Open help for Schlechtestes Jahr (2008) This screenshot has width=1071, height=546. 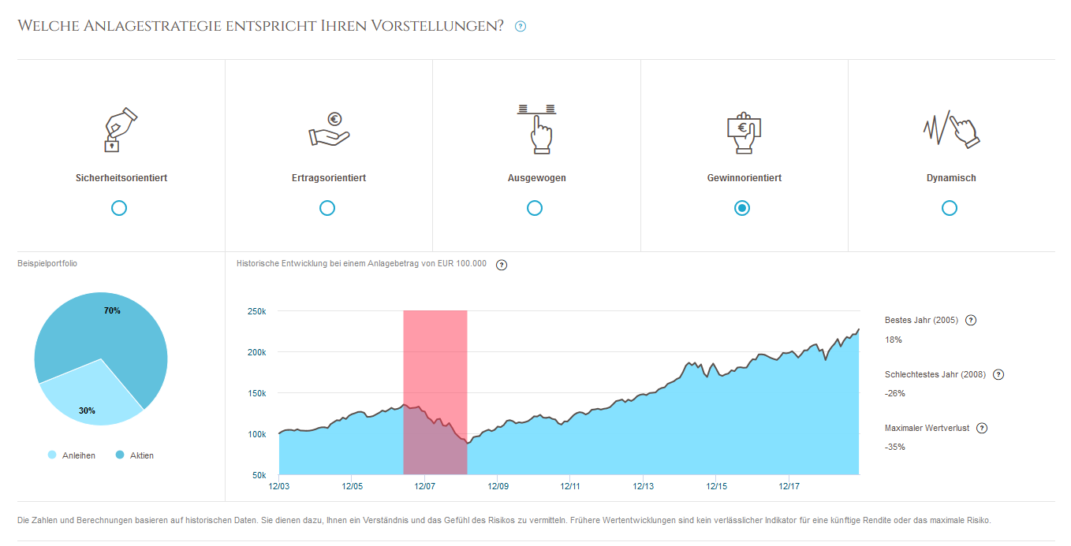pyautogui.click(x=998, y=375)
